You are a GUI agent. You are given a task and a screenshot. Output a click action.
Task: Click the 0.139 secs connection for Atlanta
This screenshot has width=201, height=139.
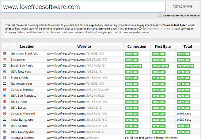tap(132, 126)
